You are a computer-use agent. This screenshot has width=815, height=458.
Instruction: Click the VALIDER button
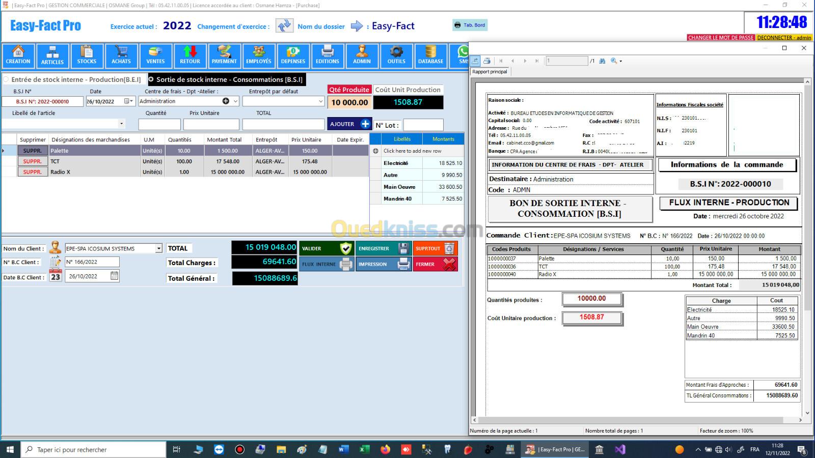[326, 248]
